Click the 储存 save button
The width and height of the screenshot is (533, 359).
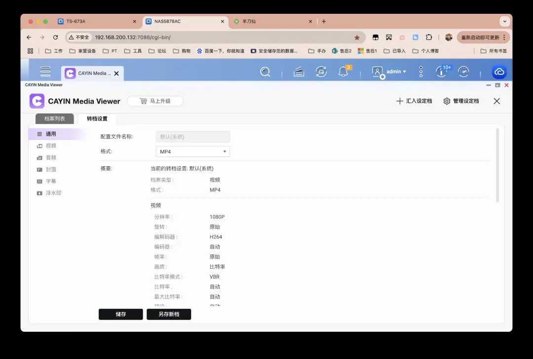pos(121,315)
